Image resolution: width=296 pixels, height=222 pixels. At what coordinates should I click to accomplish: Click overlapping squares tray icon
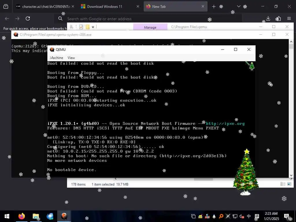point(193,216)
